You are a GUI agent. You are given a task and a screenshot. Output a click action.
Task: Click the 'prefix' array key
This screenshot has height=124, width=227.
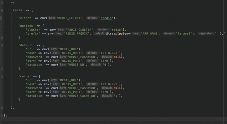(x=33, y=34)
